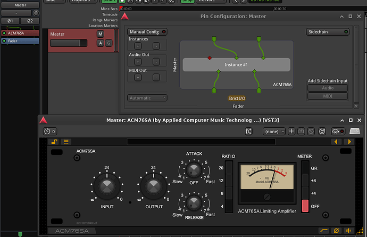
Task: Click the latency clock button
Action: [50, 131]
